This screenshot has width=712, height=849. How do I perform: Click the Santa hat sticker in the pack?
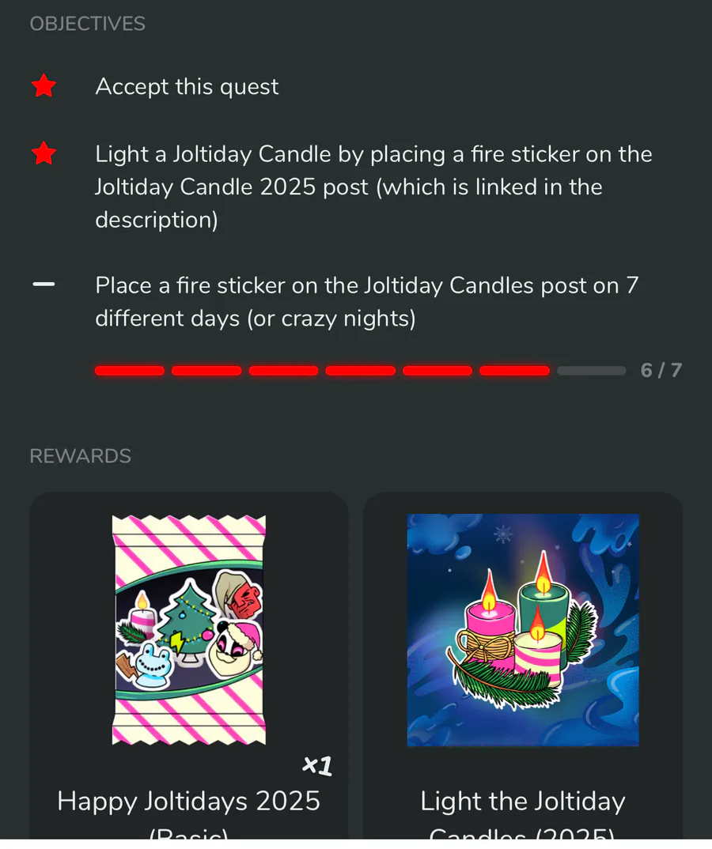point(236,650)
